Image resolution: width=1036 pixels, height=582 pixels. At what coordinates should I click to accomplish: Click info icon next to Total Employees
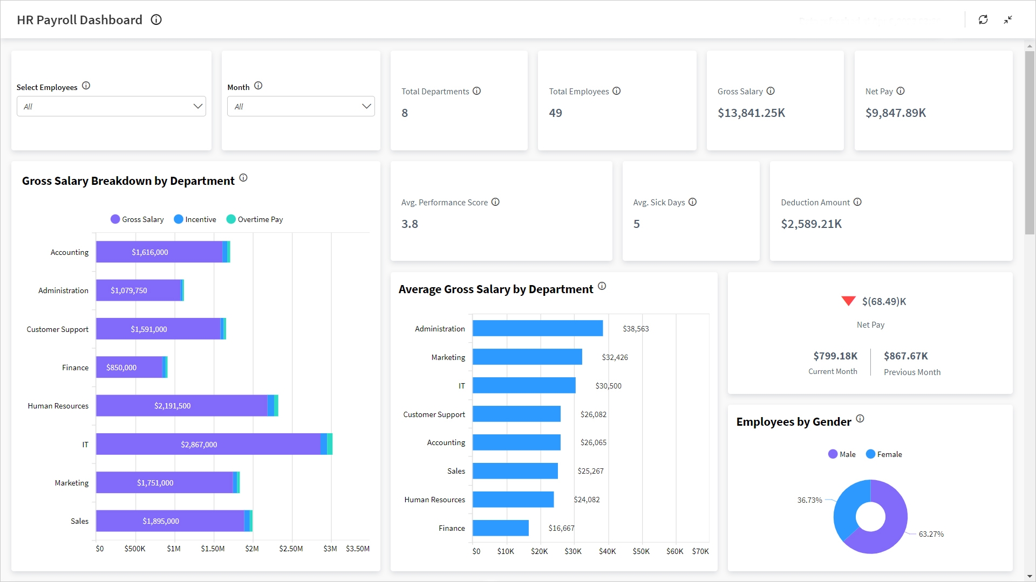point(616,91)
